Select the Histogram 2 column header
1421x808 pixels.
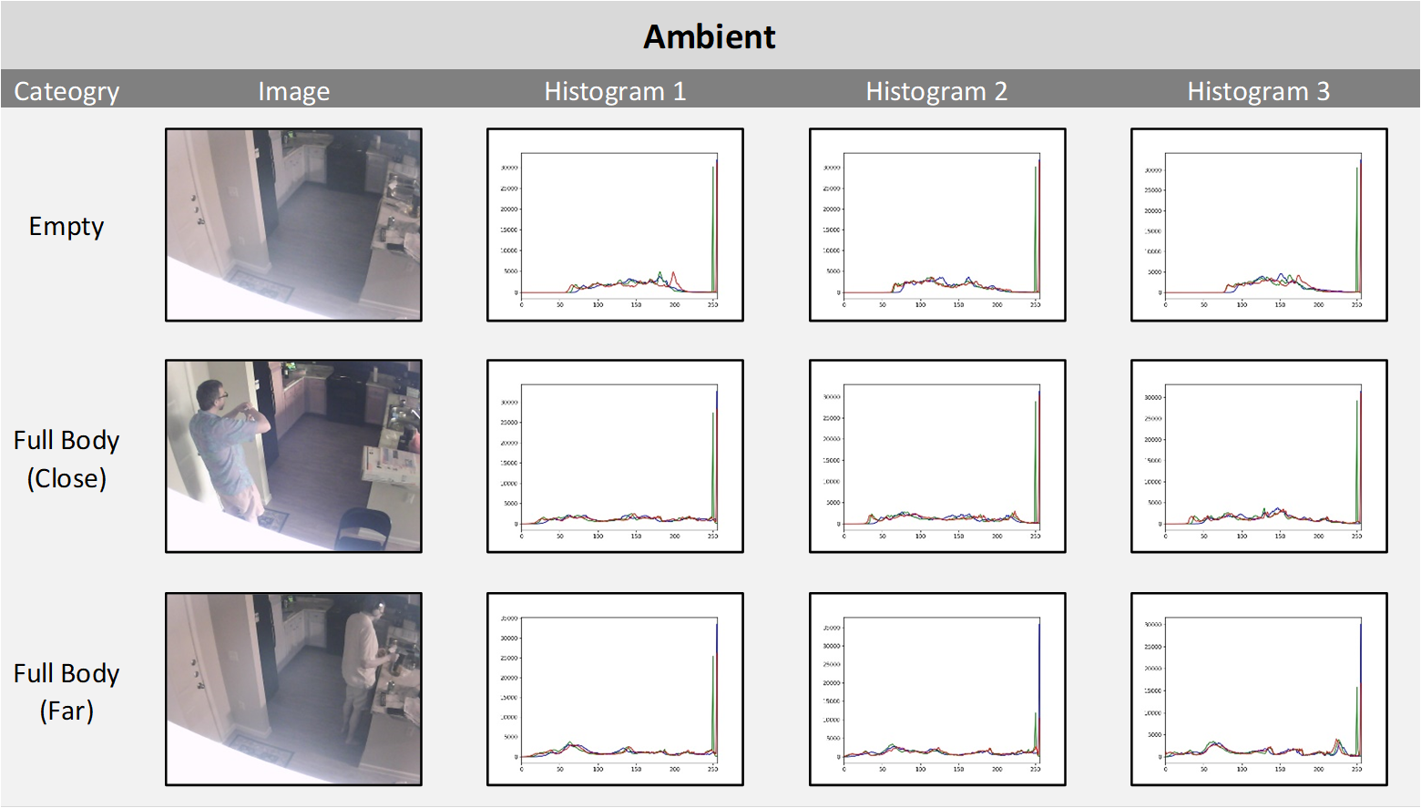[936, 91]
